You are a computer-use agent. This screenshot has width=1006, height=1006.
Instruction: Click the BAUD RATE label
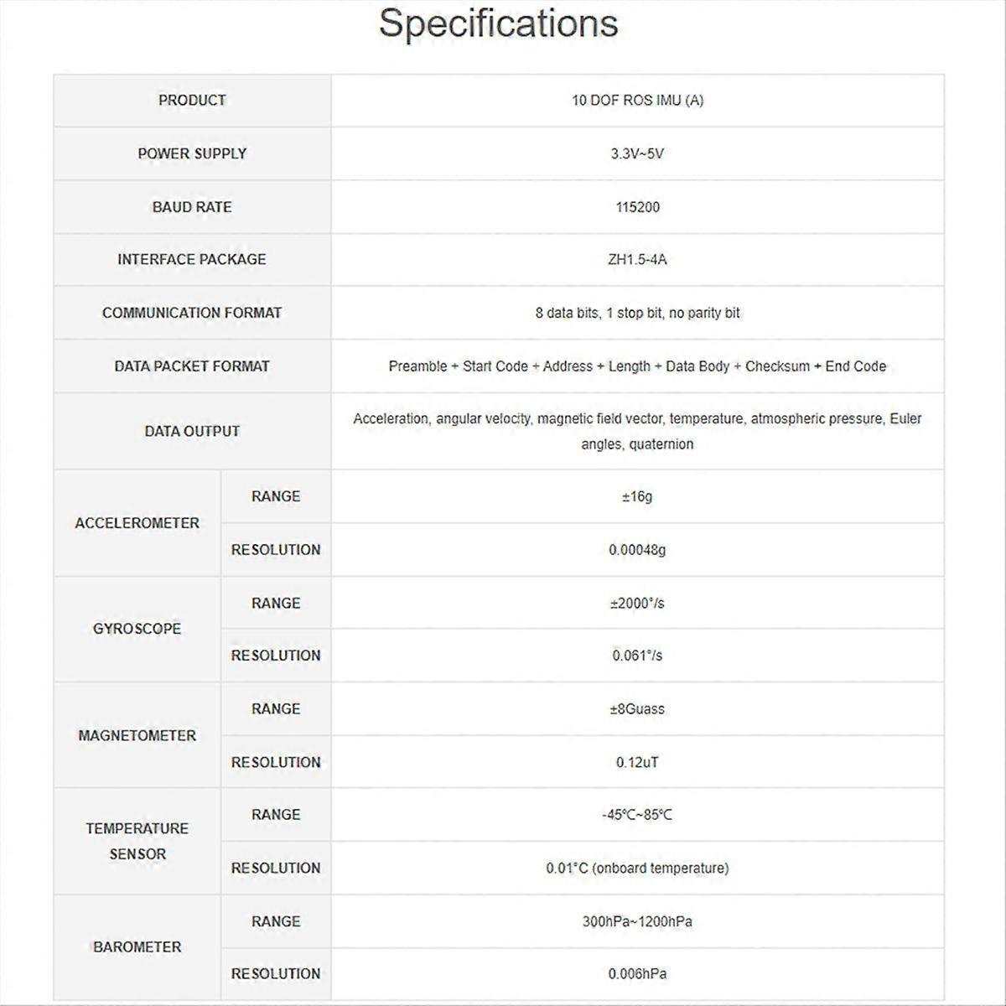(x=192, y=207)
